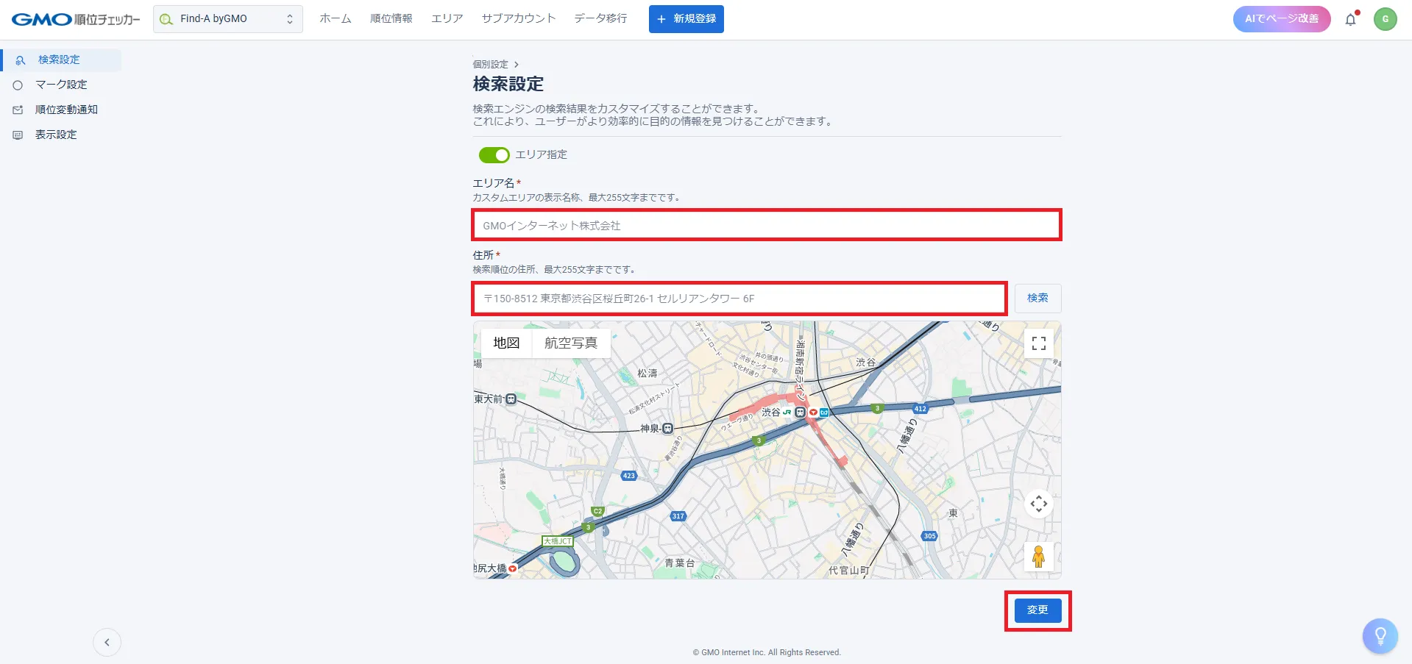Open the データ移行 menu item
Viewport: 1412px width, 664px height.
tap(601, 18)
